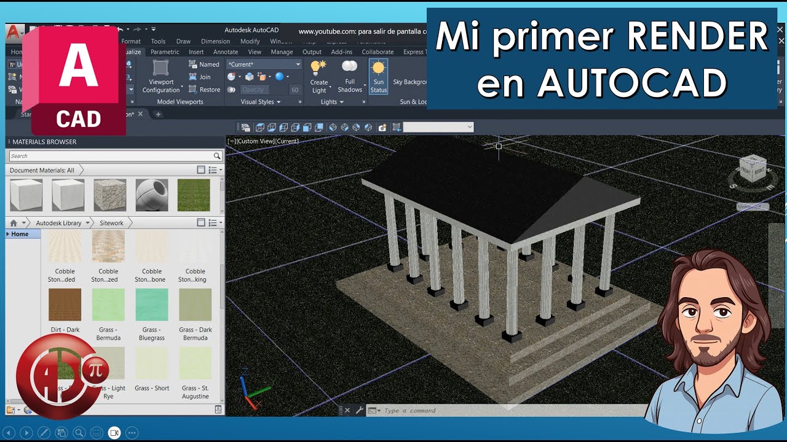
Task: Open the Visual Styles dialog launcher arrow
Action: (299, 102)
